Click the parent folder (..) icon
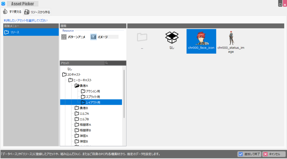This screenshot has height=159, width=287. point(142,38)
